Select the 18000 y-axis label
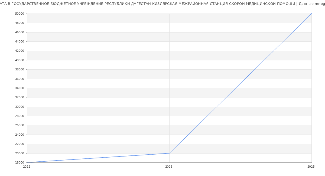Viewport: 325px width, 176px height. tap(20, 162)
